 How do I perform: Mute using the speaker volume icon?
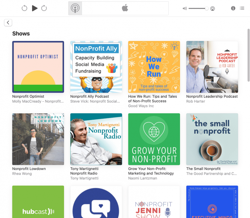pos(185,8)
